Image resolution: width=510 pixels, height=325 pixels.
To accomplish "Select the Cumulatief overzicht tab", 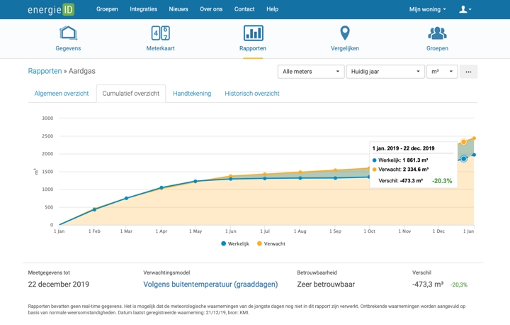I will point(131,94).
